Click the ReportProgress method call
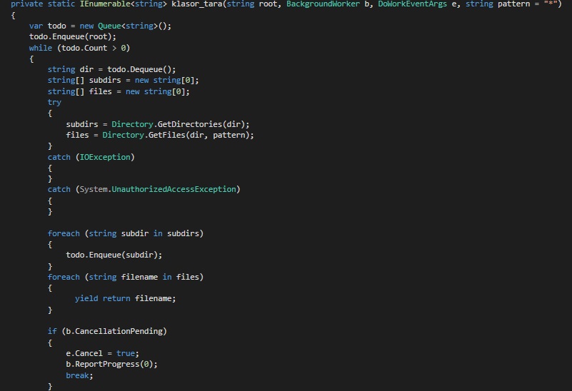 click(x=107, y=365)
